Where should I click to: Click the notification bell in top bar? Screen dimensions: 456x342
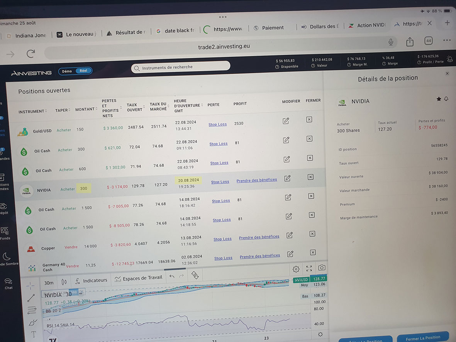[x=449, y=59]
